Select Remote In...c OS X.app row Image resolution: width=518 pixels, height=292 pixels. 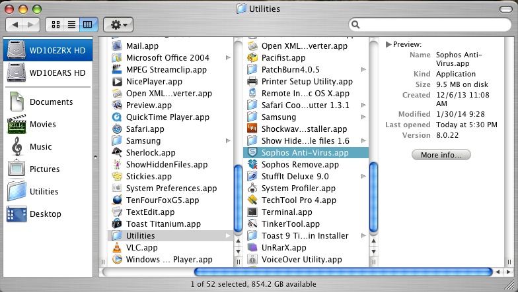306,94
